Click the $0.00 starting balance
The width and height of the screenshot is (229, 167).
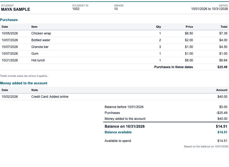223,107
